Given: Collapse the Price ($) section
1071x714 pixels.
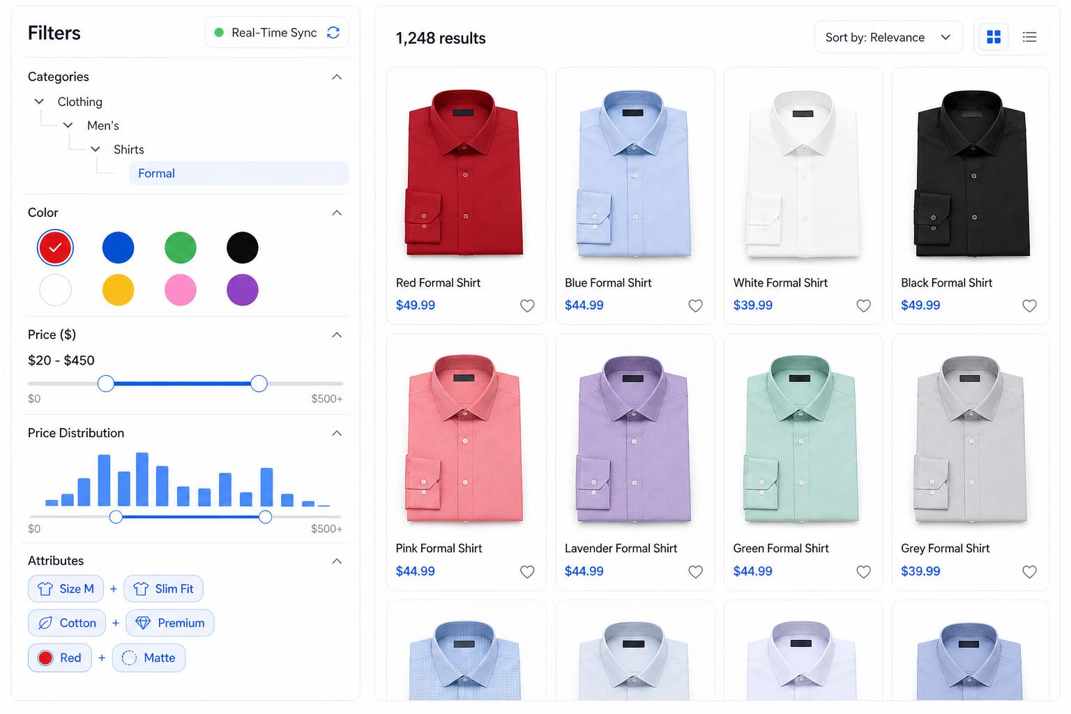Looking at the screenshot, I should [x=337, y=335].
